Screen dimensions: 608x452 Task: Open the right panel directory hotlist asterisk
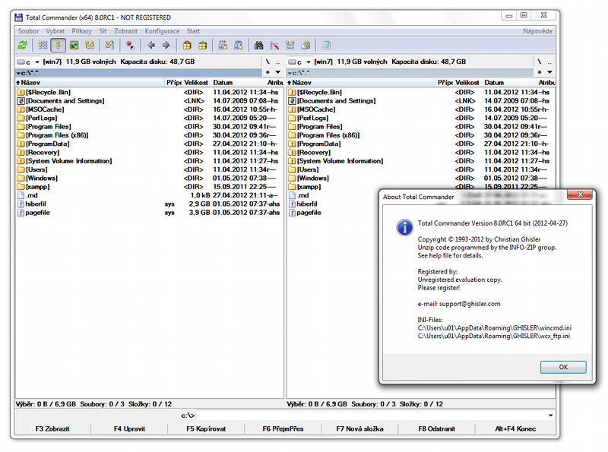click(539, 72)
